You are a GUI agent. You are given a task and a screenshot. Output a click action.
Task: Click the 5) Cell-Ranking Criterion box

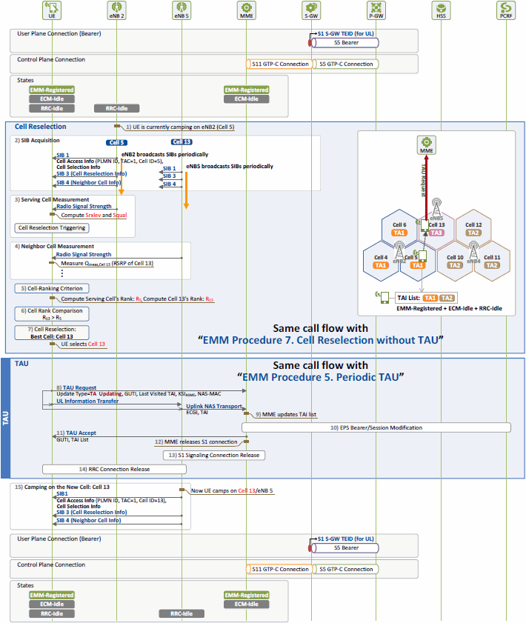click(x=52, y=288)
